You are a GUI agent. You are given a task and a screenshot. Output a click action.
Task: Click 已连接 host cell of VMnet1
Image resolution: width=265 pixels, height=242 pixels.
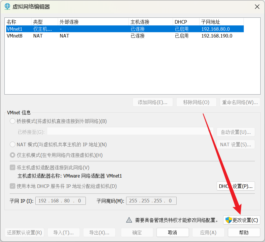point(138,29)
